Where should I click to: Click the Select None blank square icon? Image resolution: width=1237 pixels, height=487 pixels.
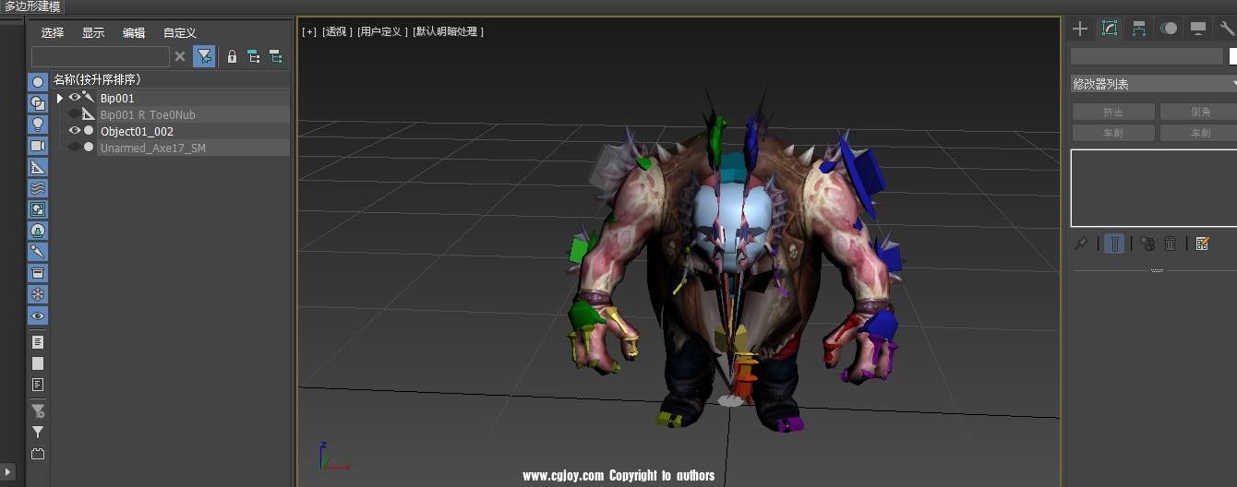point(38,363)
